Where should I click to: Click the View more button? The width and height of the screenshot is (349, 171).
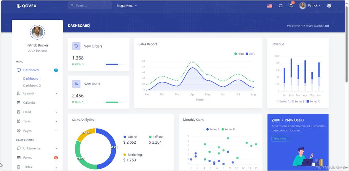coord(280,139)
